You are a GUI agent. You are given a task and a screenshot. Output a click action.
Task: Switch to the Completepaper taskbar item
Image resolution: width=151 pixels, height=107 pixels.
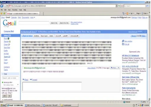(69, 105)
